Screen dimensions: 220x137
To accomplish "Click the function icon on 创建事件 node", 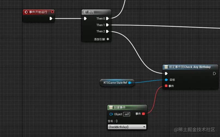I will [x=111, y=107].
